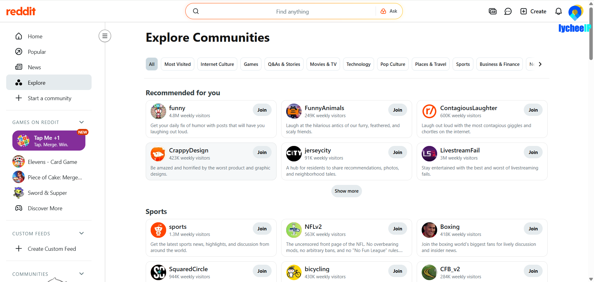Click Start a community
Viewport: 594px width, 282px height.
[x=49, y=98]
